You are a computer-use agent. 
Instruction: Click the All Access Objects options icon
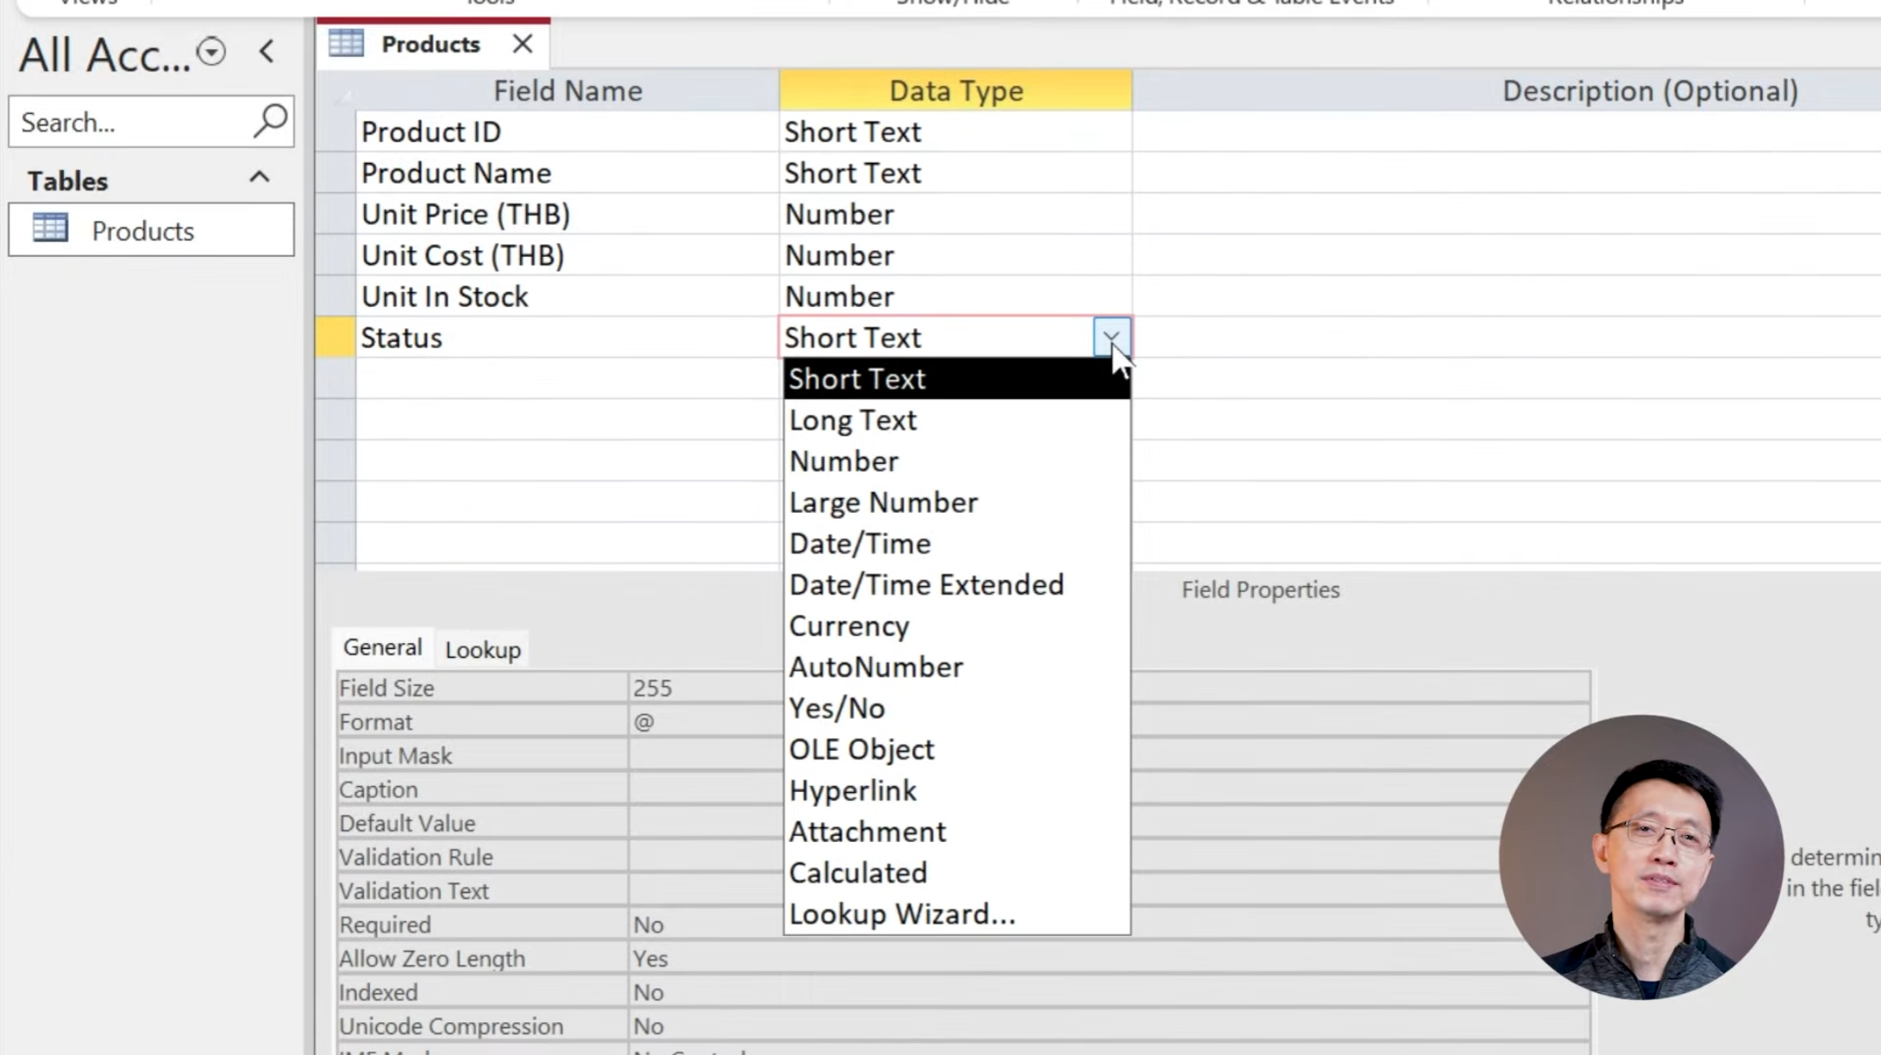(x=210, y=52)
